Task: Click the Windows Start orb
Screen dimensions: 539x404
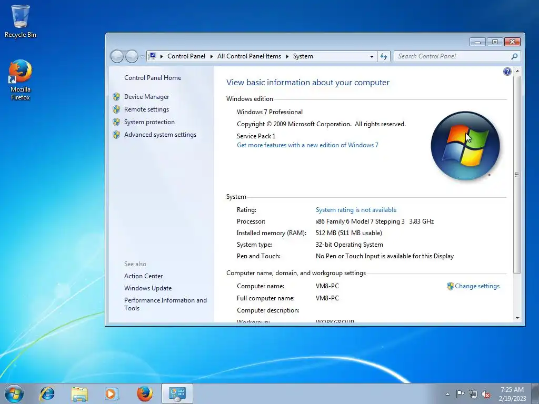Action: [14, 393]
